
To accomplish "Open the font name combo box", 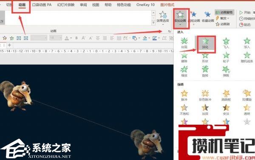I will (x=39, y=38).
